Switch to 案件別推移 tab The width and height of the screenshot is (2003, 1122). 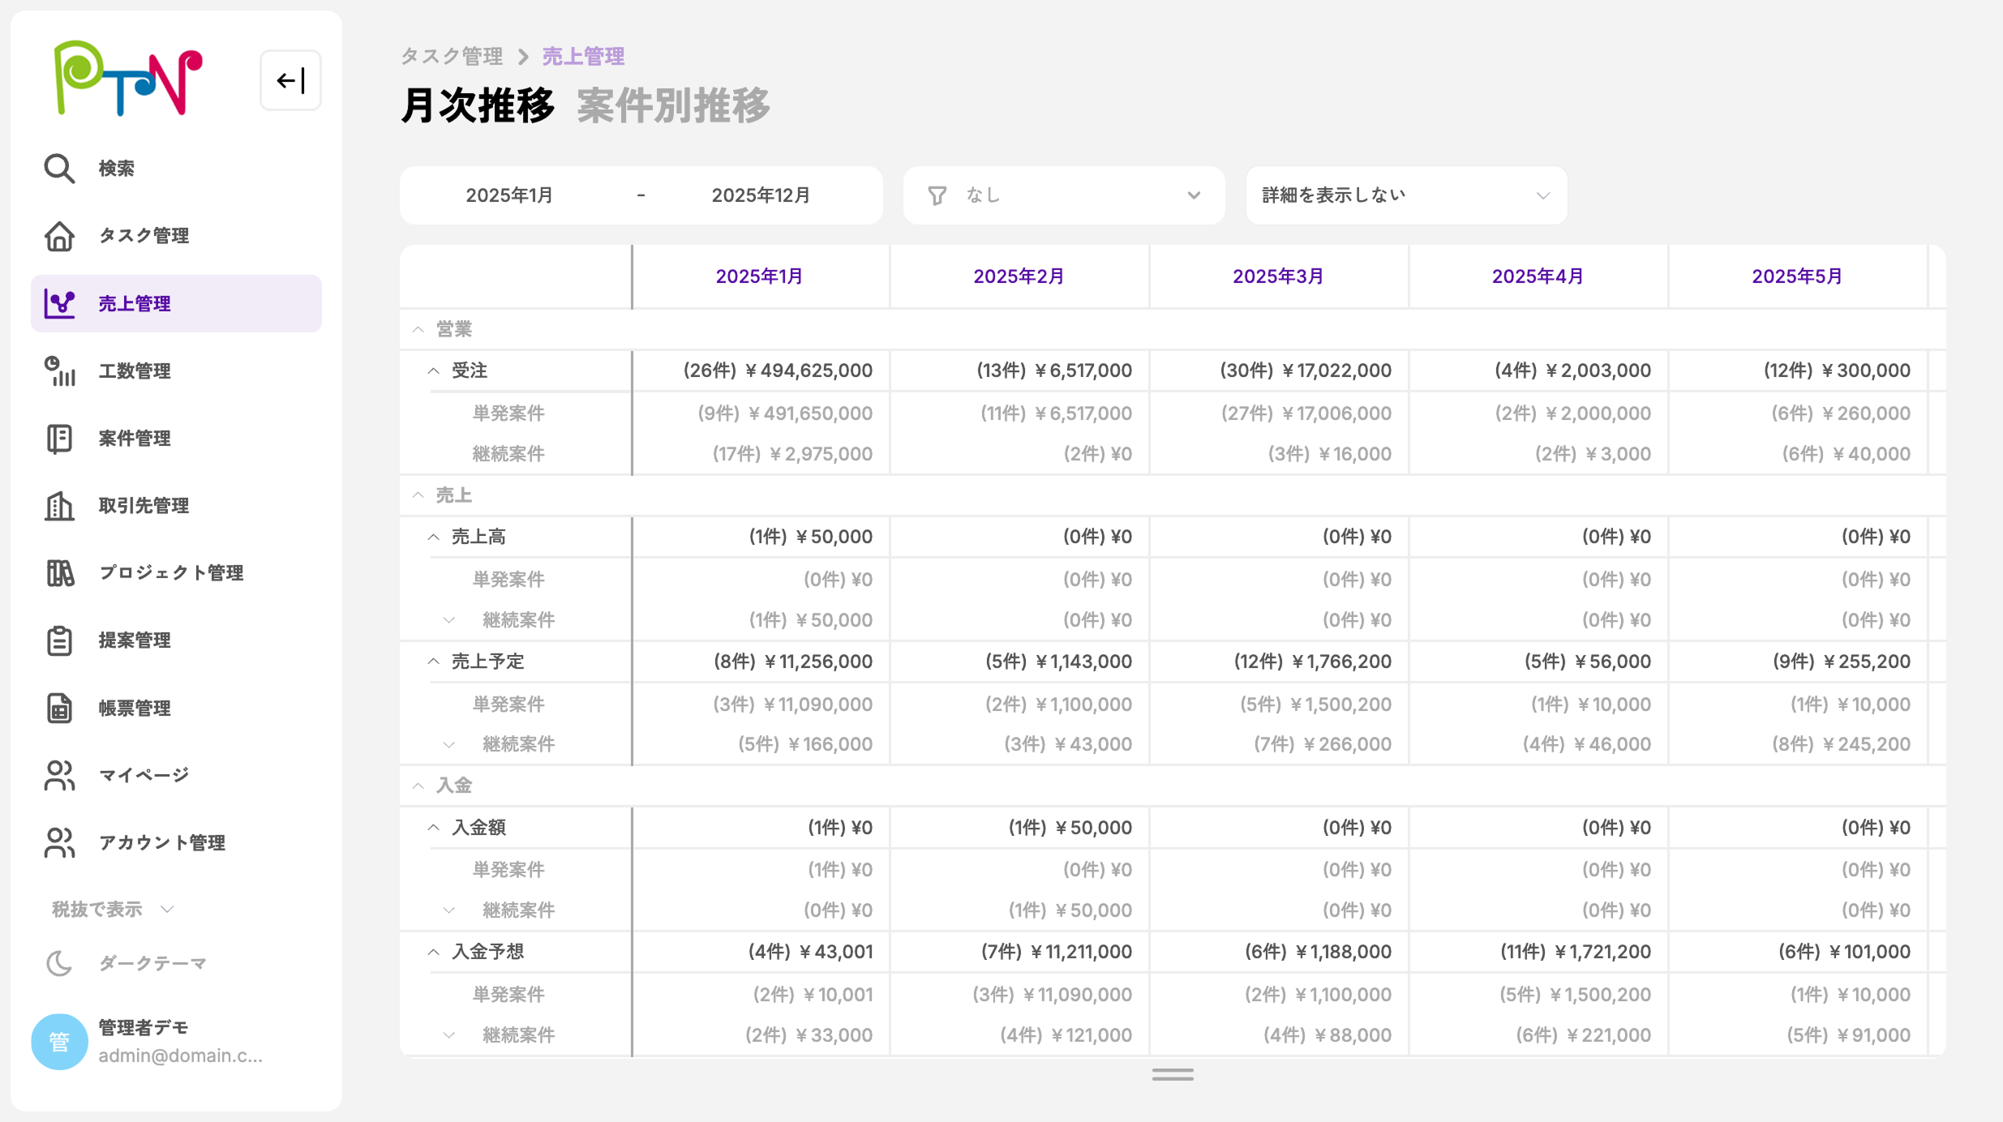673,106
